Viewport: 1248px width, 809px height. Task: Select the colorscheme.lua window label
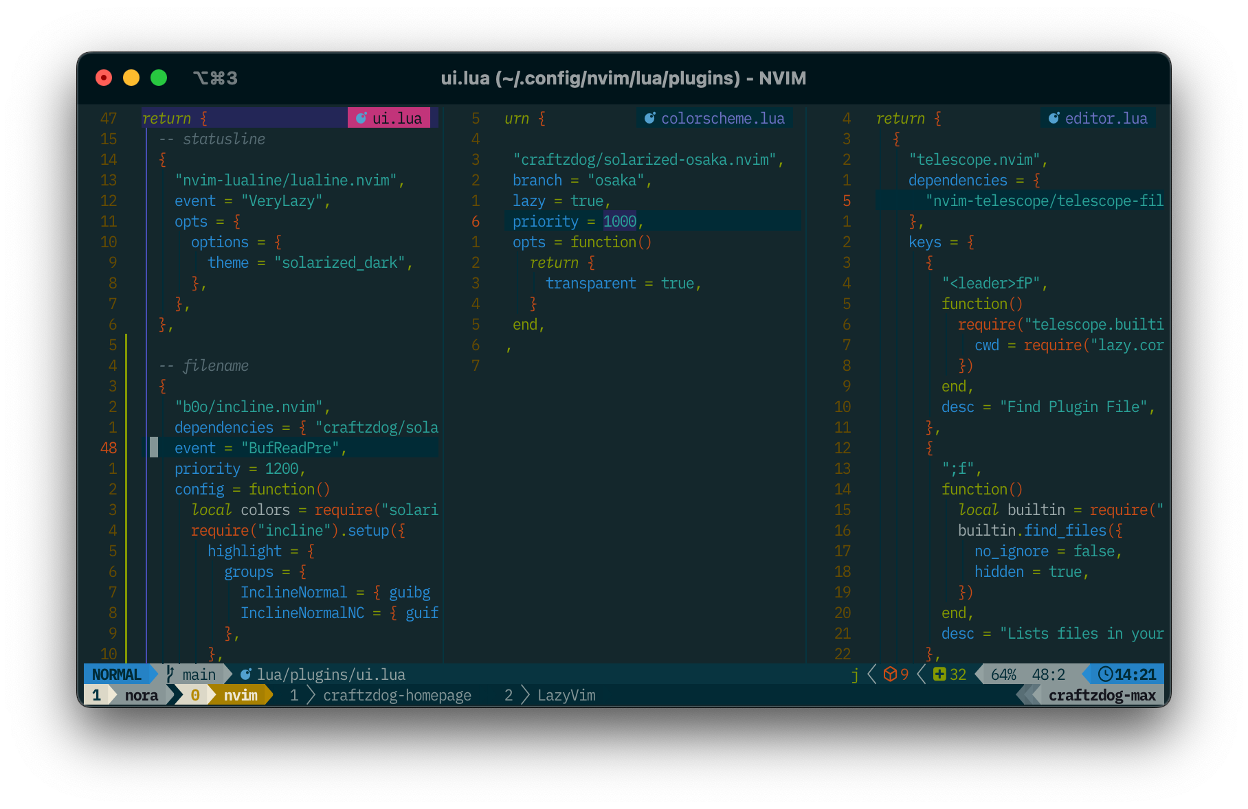tap(715, 118)
